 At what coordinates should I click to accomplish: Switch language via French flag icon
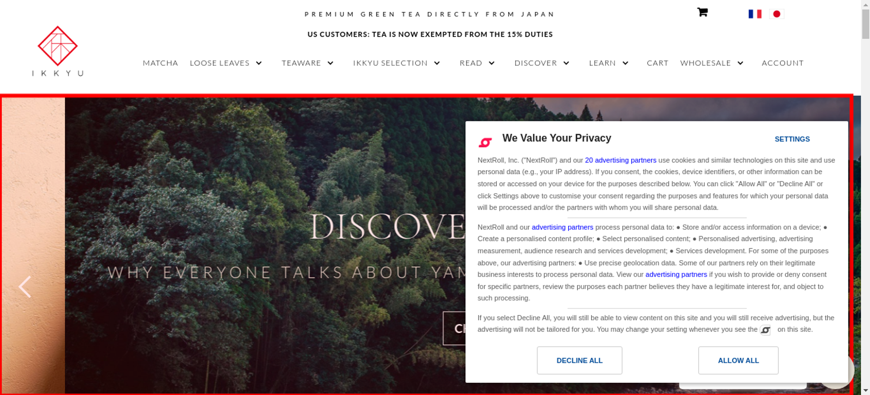point(755,14)
